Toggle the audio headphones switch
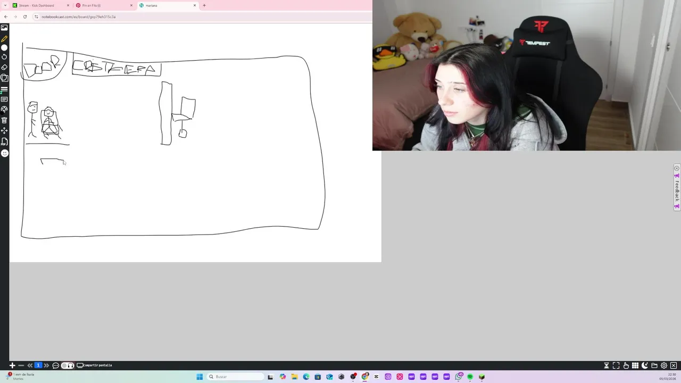Image resolution: width=681 pixels, height=383 pixels. pyautogui.click(x=68, y=365)
